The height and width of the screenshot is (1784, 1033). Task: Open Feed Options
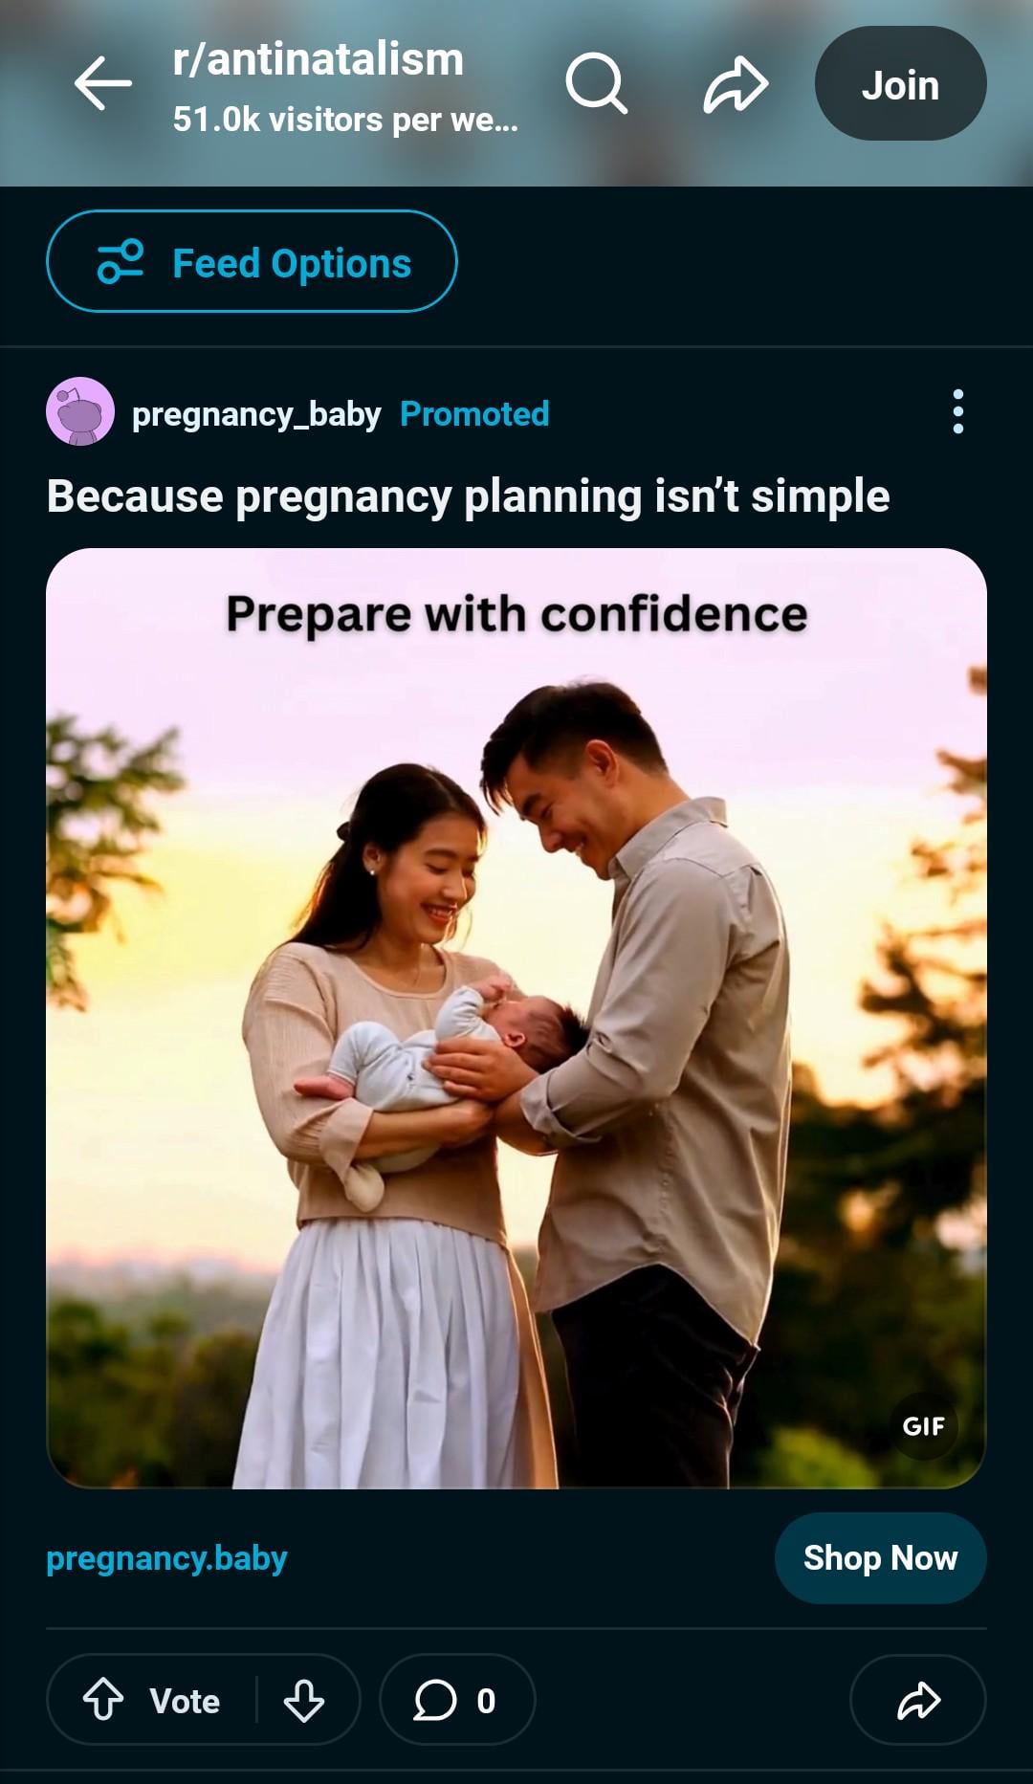tap(252, 261)
